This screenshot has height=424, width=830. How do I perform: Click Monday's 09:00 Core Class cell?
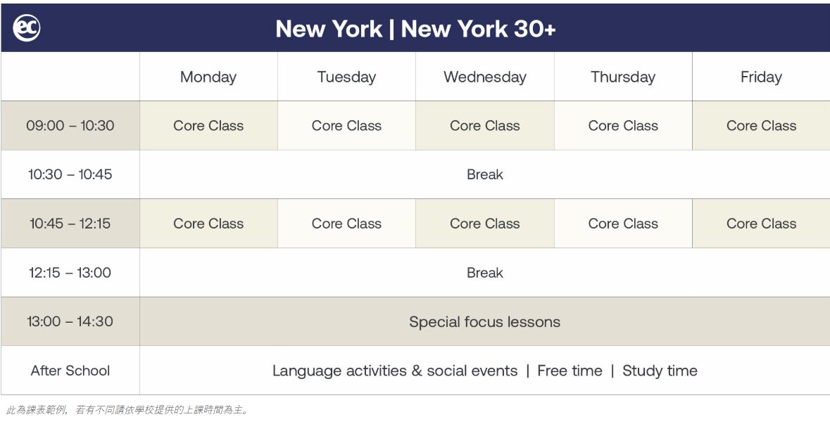[208, 126]
